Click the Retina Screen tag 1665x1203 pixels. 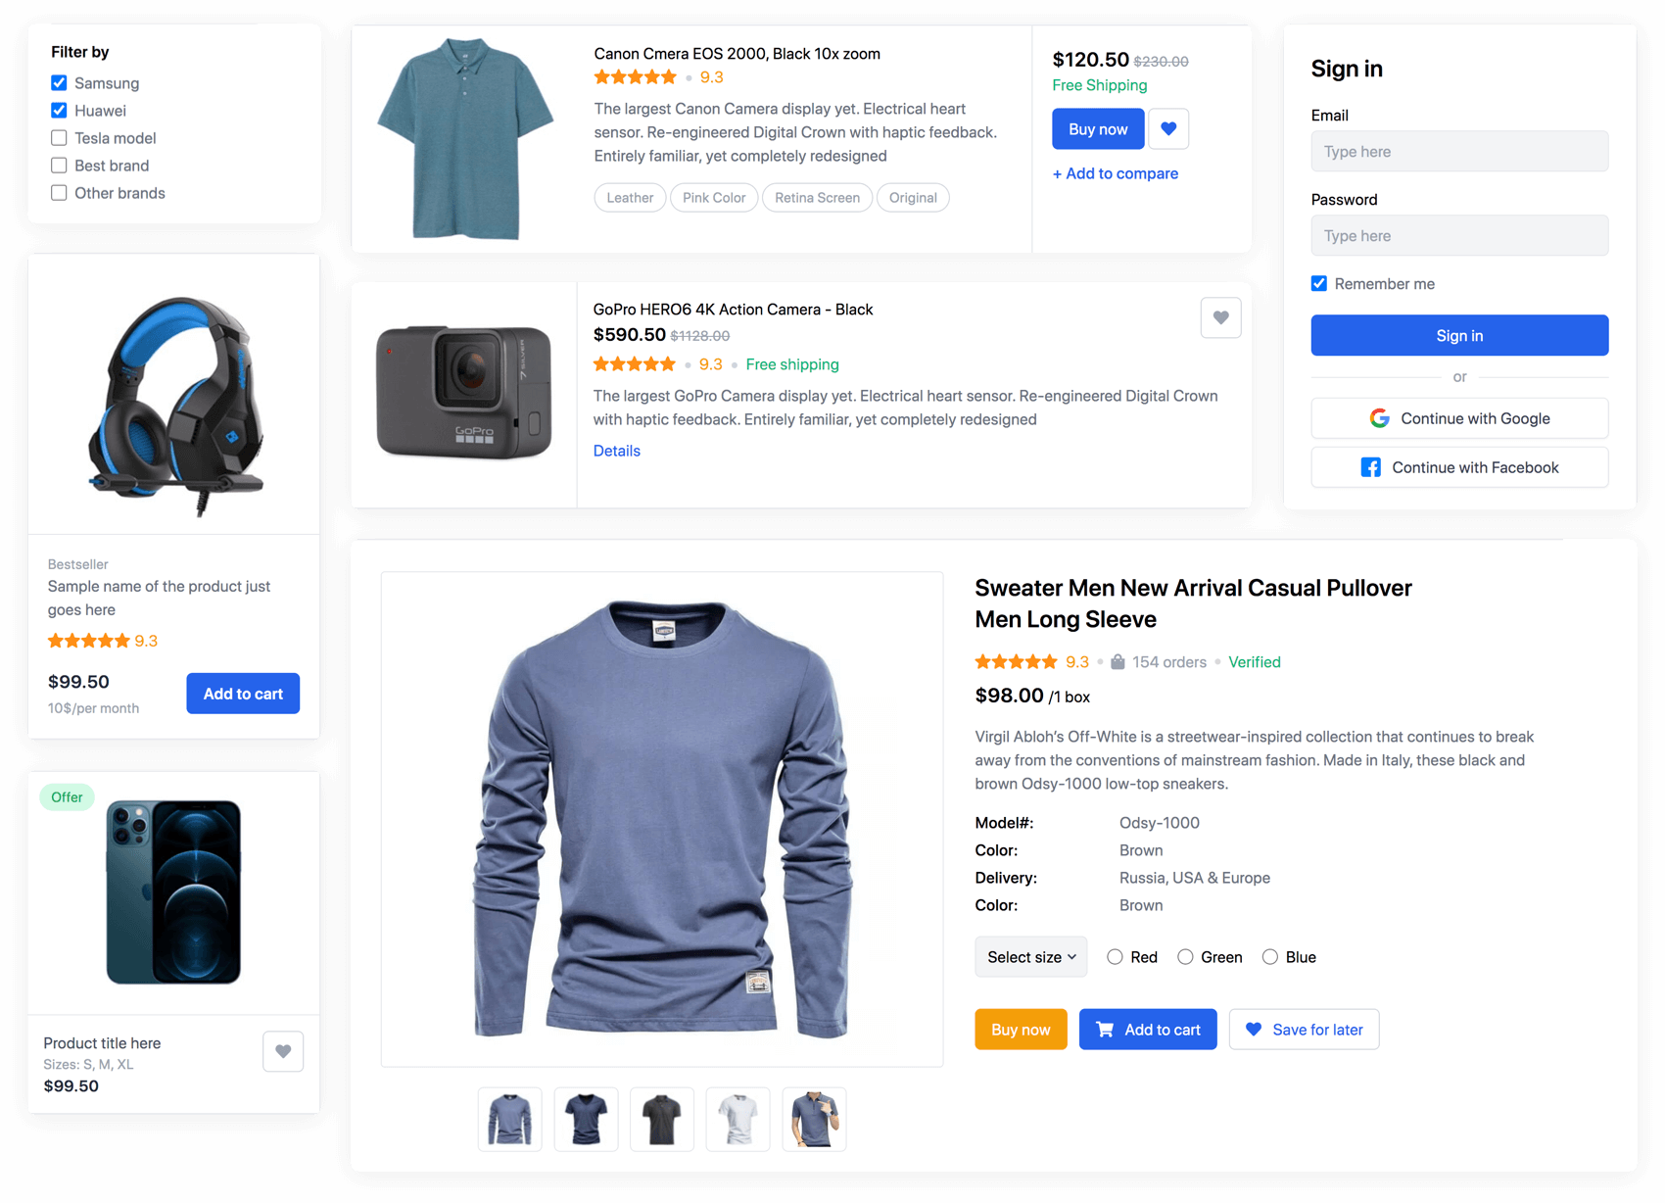[x=817, y=198]
